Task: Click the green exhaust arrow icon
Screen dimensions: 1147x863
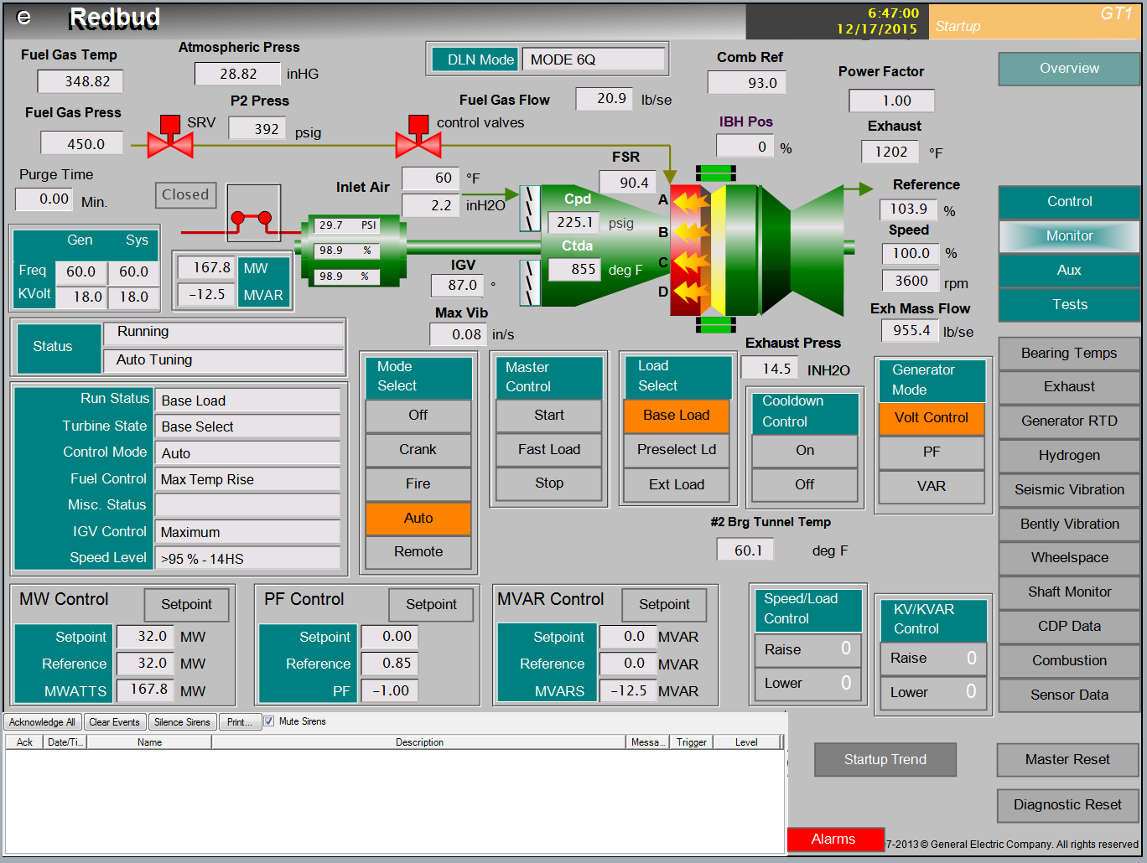Action: [864, 189]
